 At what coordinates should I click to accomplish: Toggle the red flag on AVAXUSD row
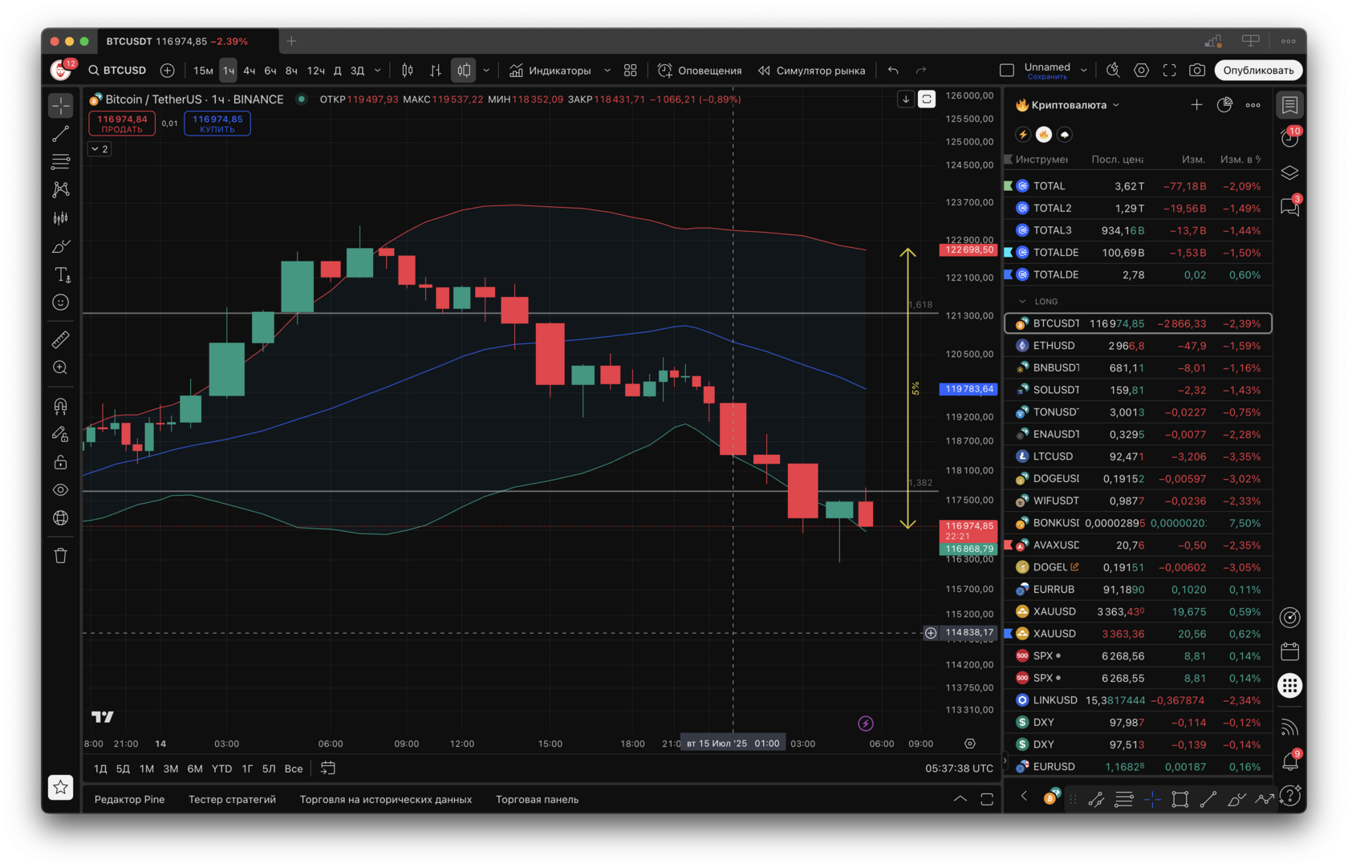coord(1009,546)
